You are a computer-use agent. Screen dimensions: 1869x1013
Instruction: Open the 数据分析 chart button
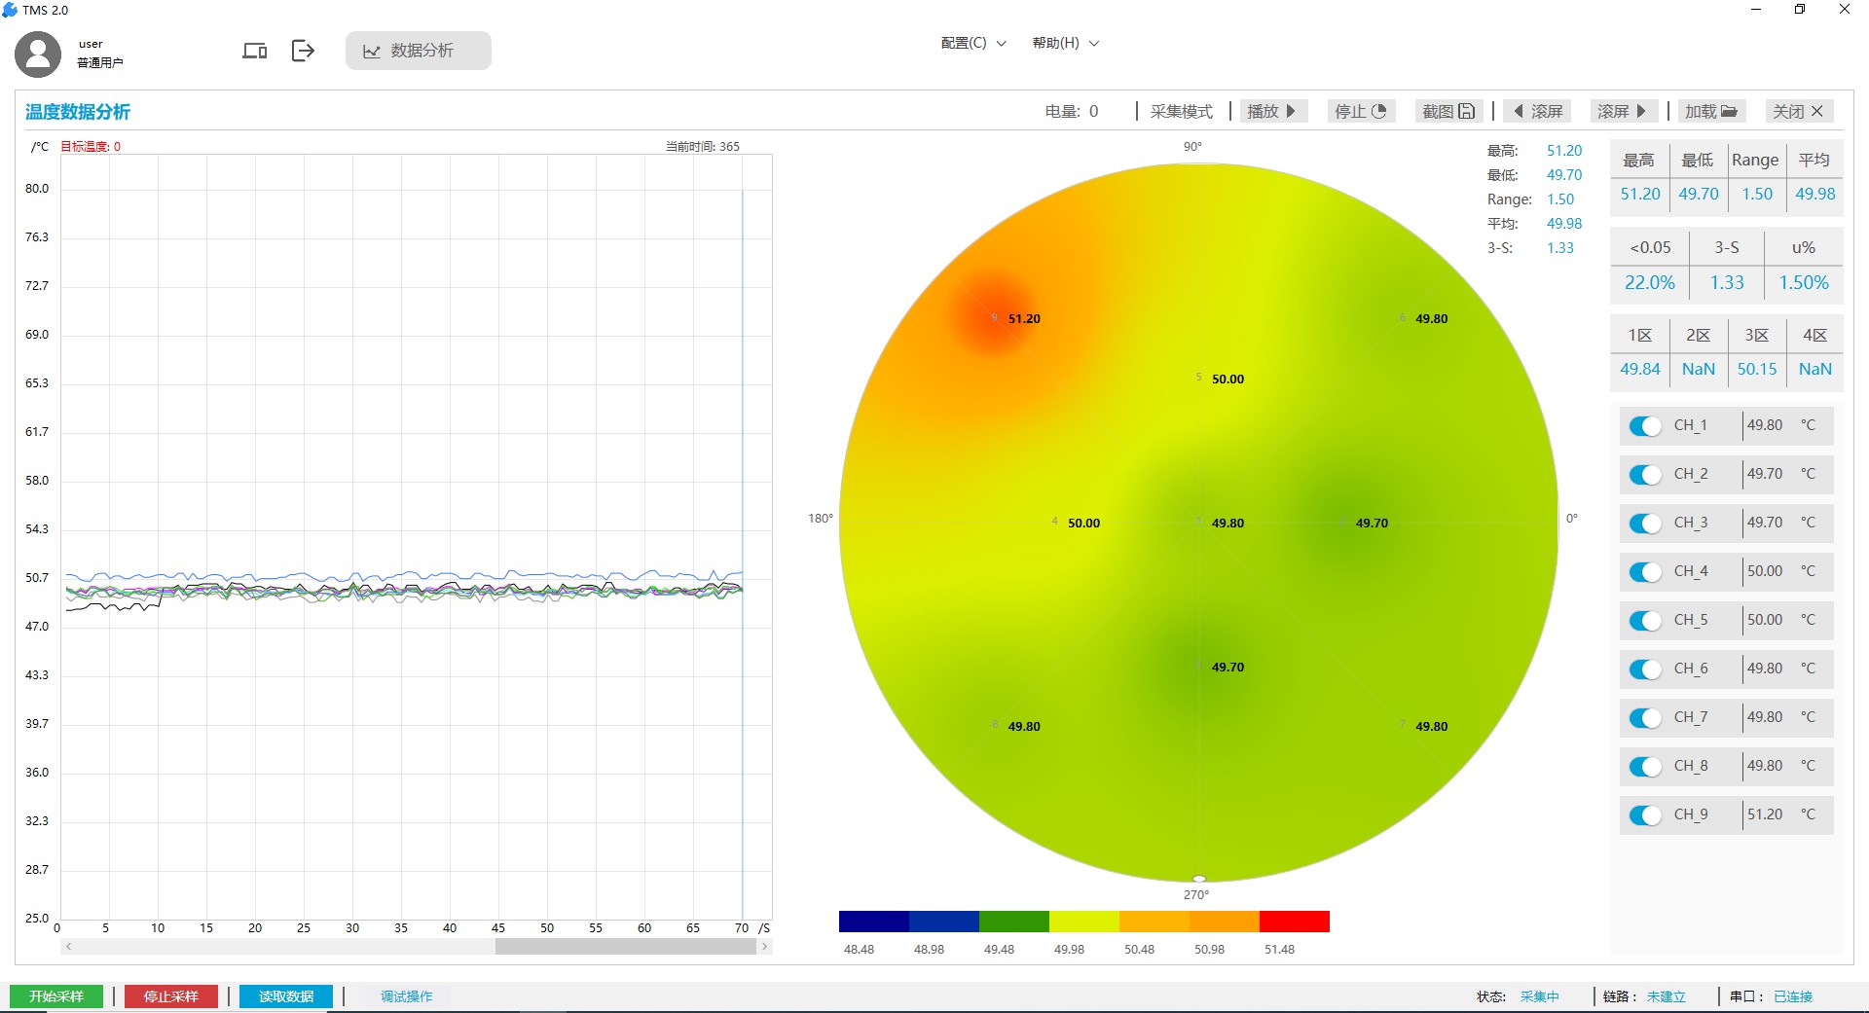point(418,51)
